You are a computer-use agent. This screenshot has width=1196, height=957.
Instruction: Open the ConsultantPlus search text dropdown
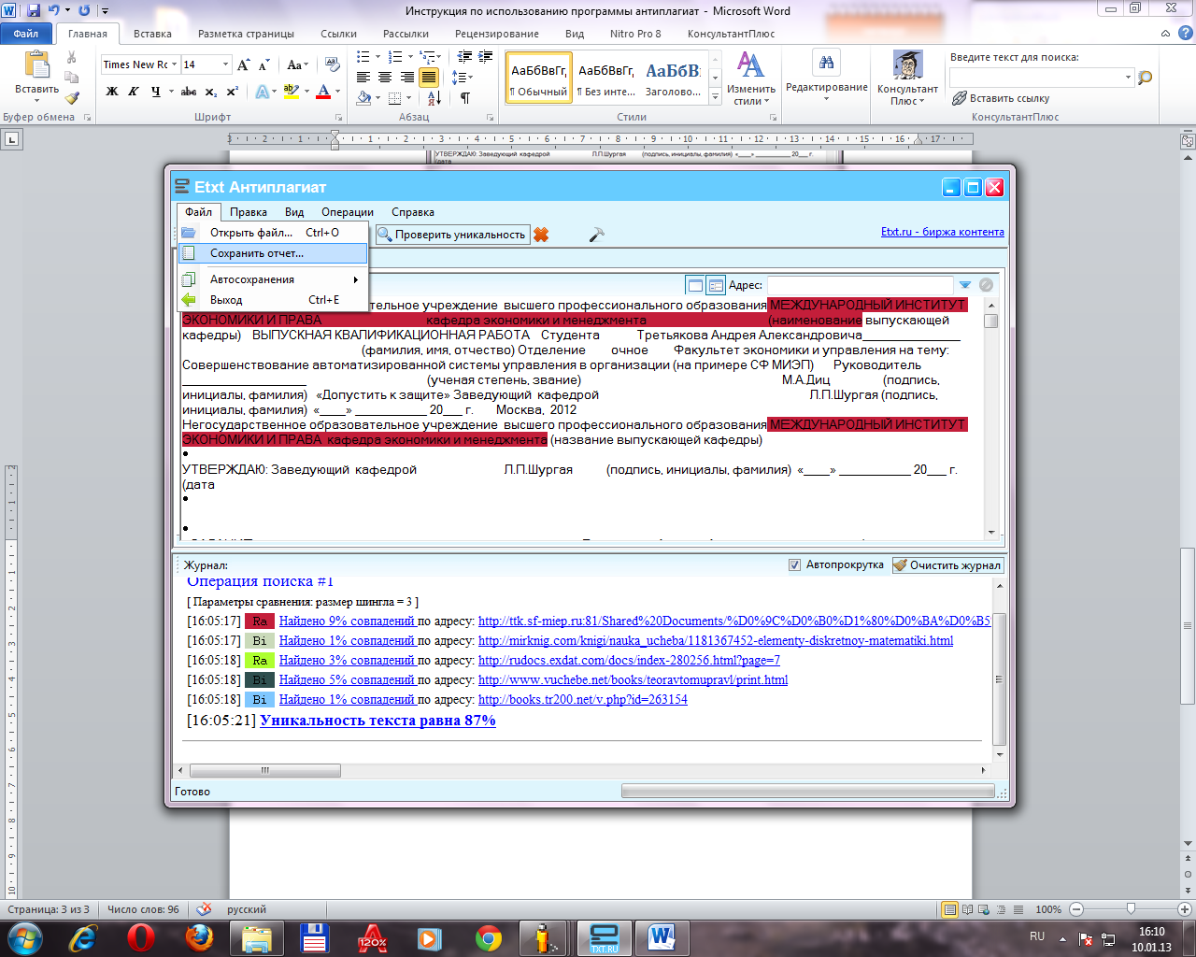tap(1128, 78)
